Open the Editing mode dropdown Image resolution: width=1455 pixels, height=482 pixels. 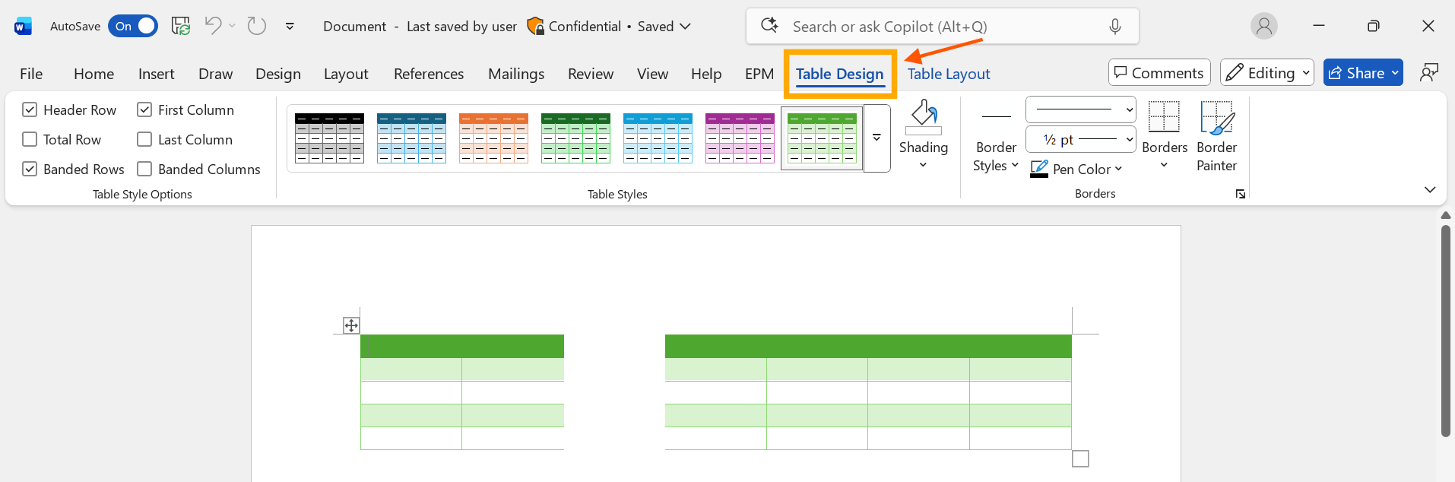pos(1267,73)
